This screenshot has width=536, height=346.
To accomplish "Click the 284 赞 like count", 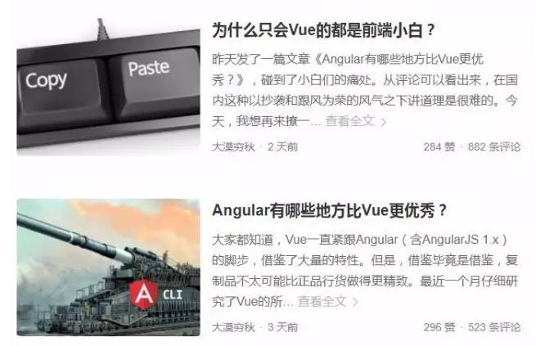I will coord(439,147).
